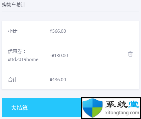
Task: Click the 合计 total label
Action: click(x=12, y=80)
